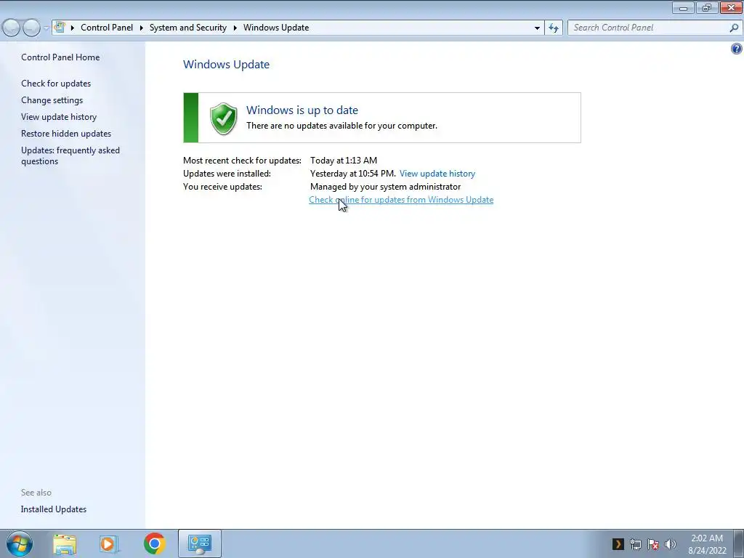Select the Control Panel breadcrumb

click(x=107, y=28)
